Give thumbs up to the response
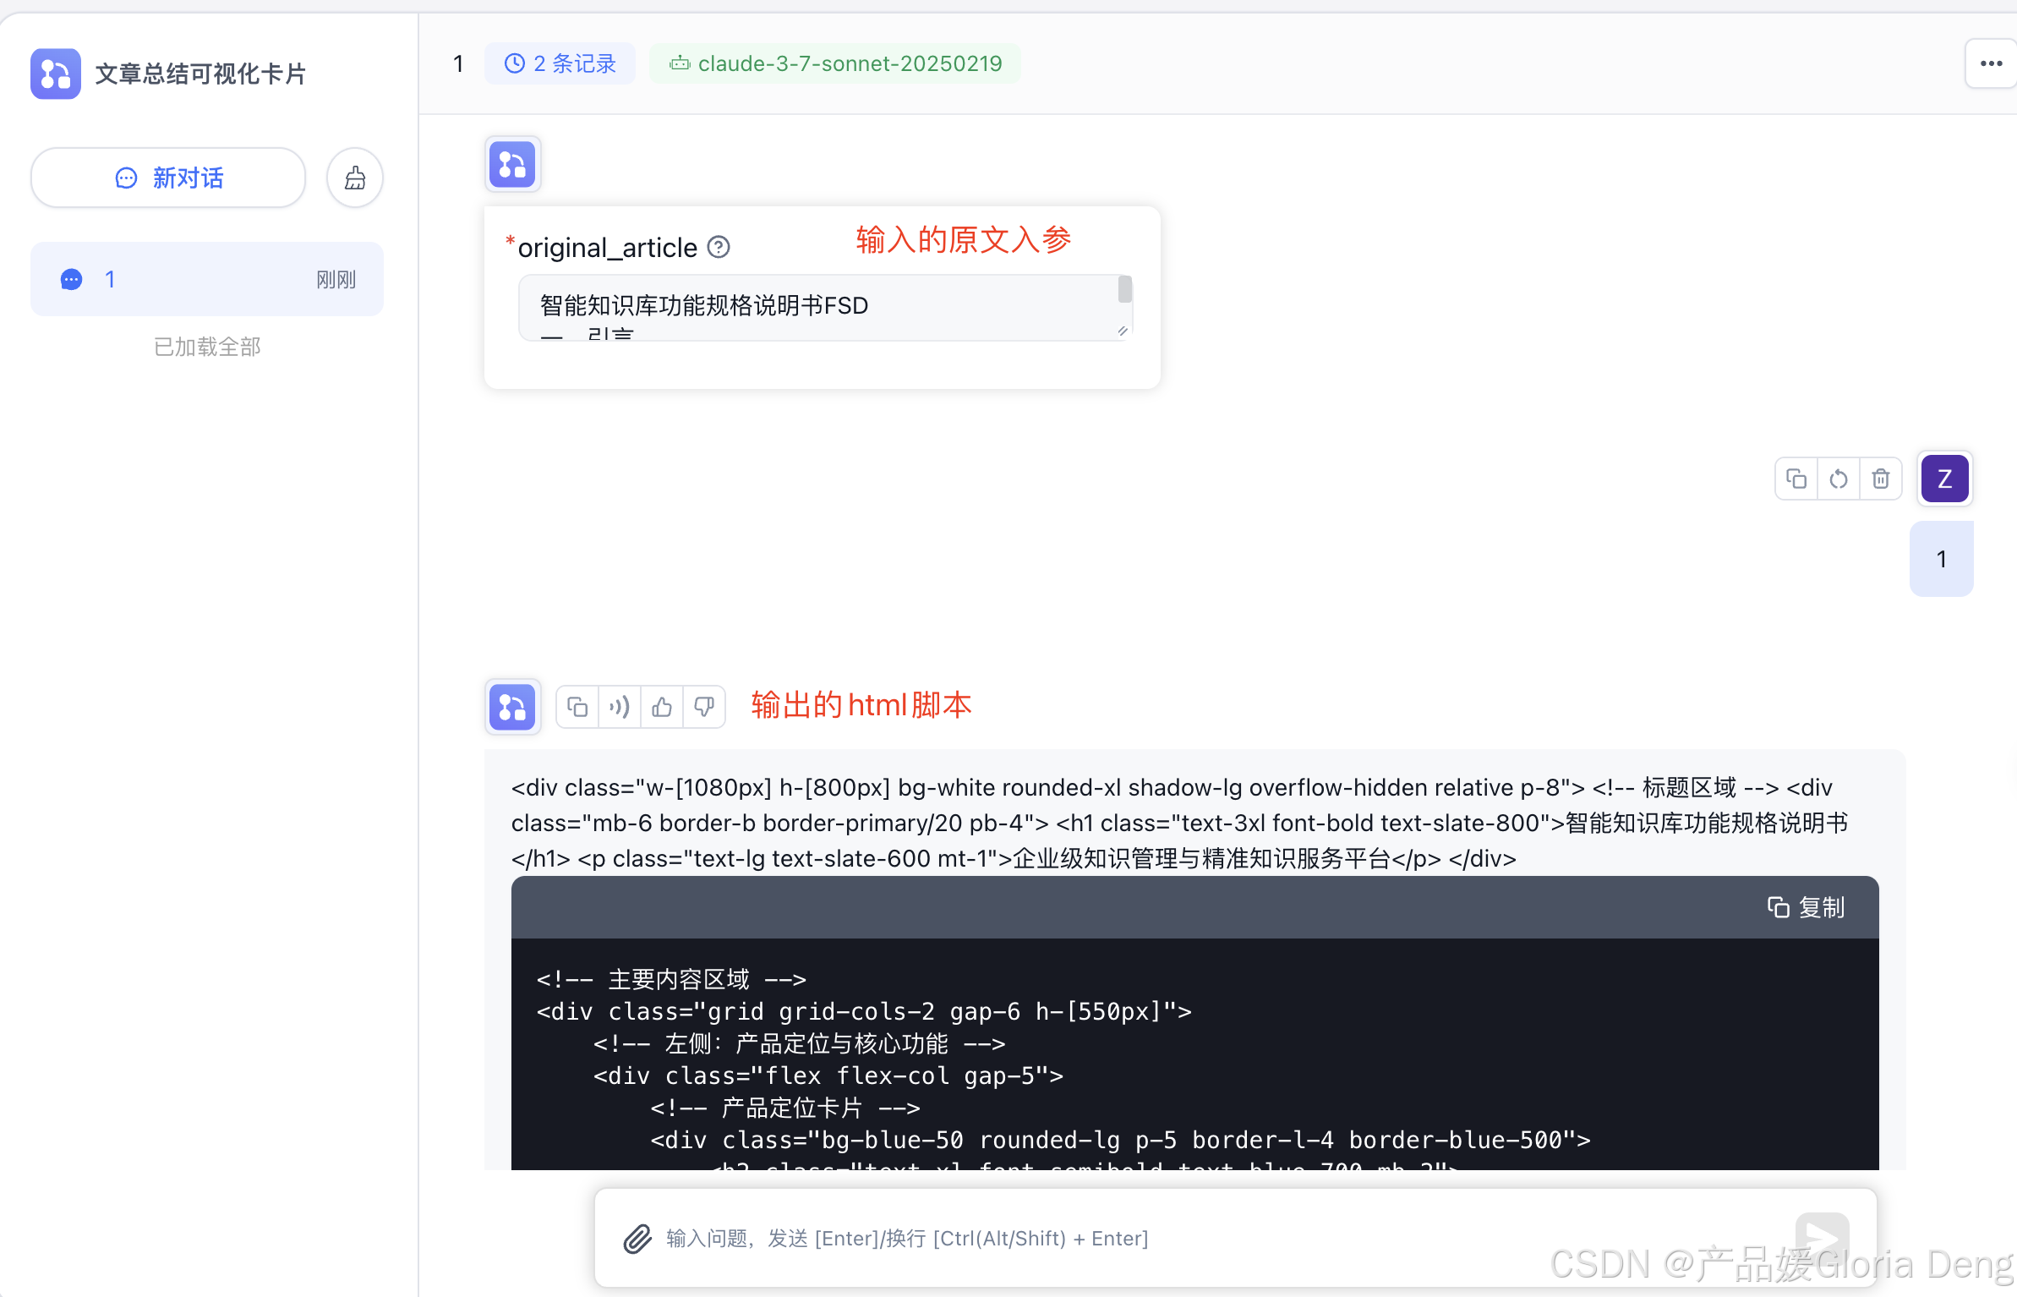This screenshot has width=2017, height=1297. 662,707
